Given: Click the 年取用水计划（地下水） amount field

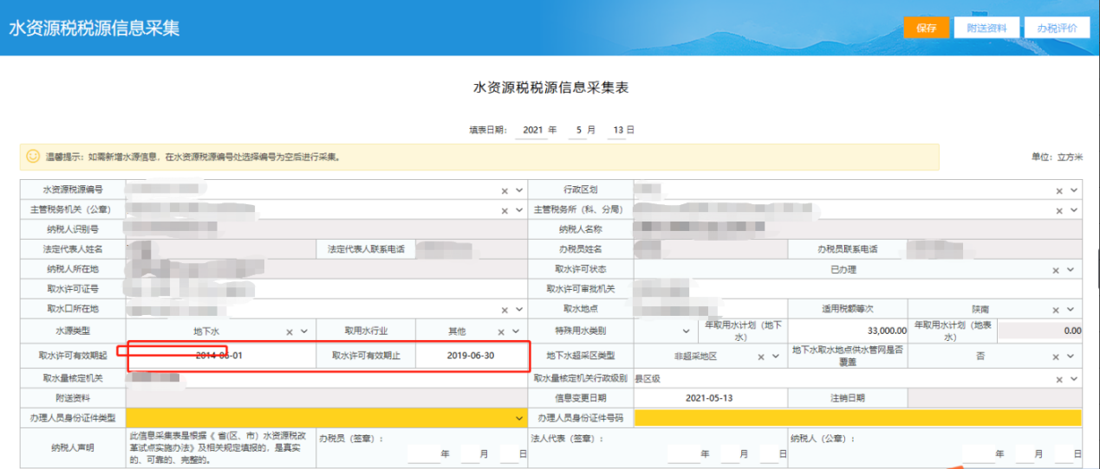Looking at the screenshot, I should 849,331.
